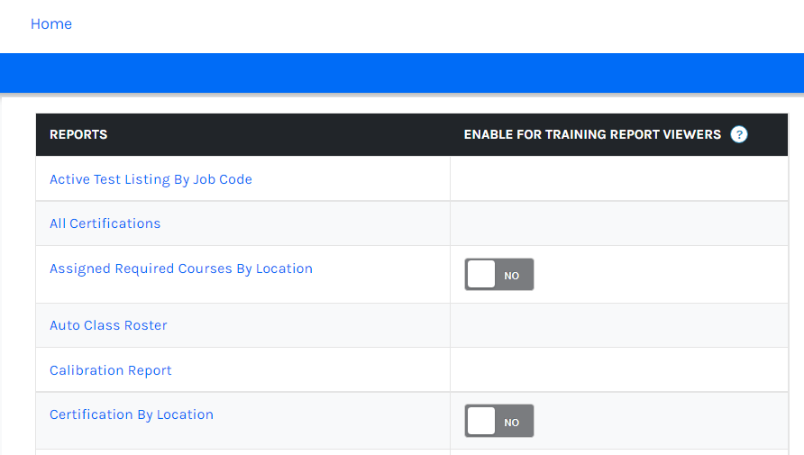Click the help question mark icon
The height and width of the screenshot is (455, 804).
[x=739, y=134]
